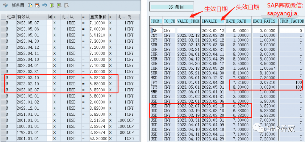Click the delete row icon
305x142 pixels.
click(38, 5)
